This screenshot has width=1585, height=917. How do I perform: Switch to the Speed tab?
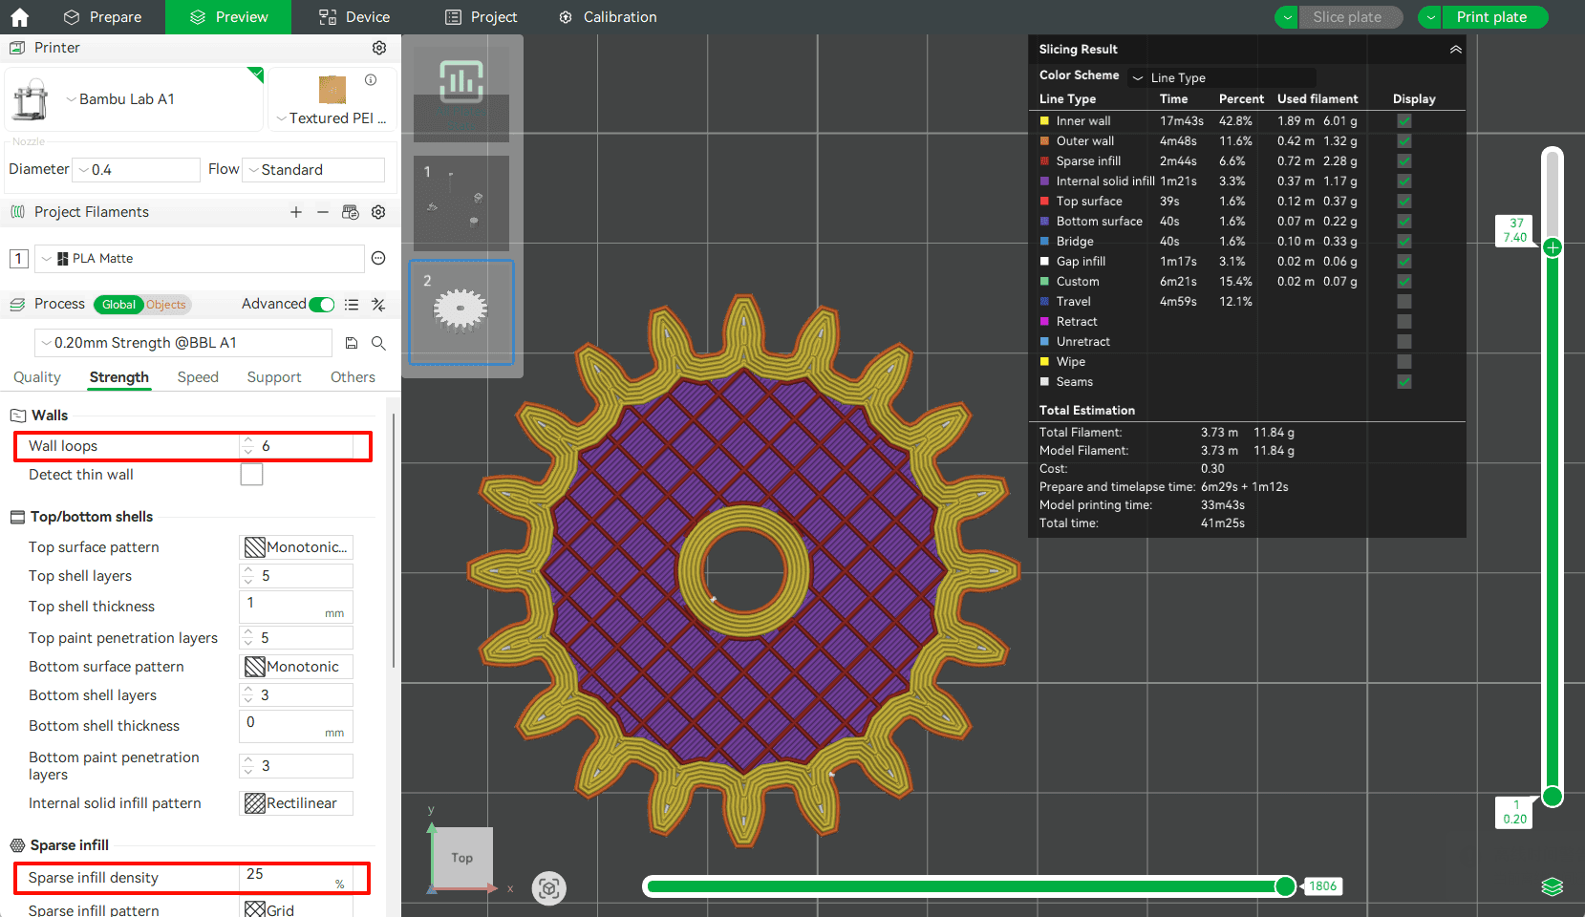click(198, 377)
